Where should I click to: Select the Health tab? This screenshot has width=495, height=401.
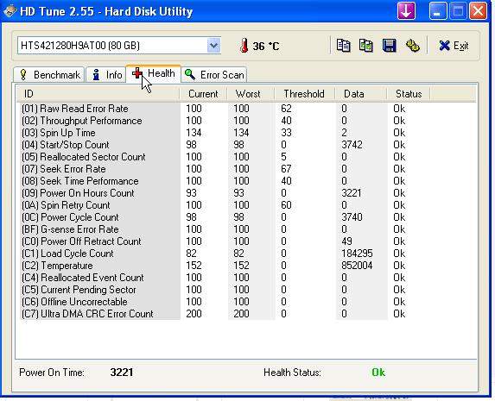(154, 74)
